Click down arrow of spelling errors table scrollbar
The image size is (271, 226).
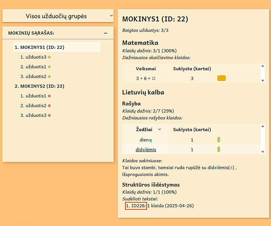(263, 152)
